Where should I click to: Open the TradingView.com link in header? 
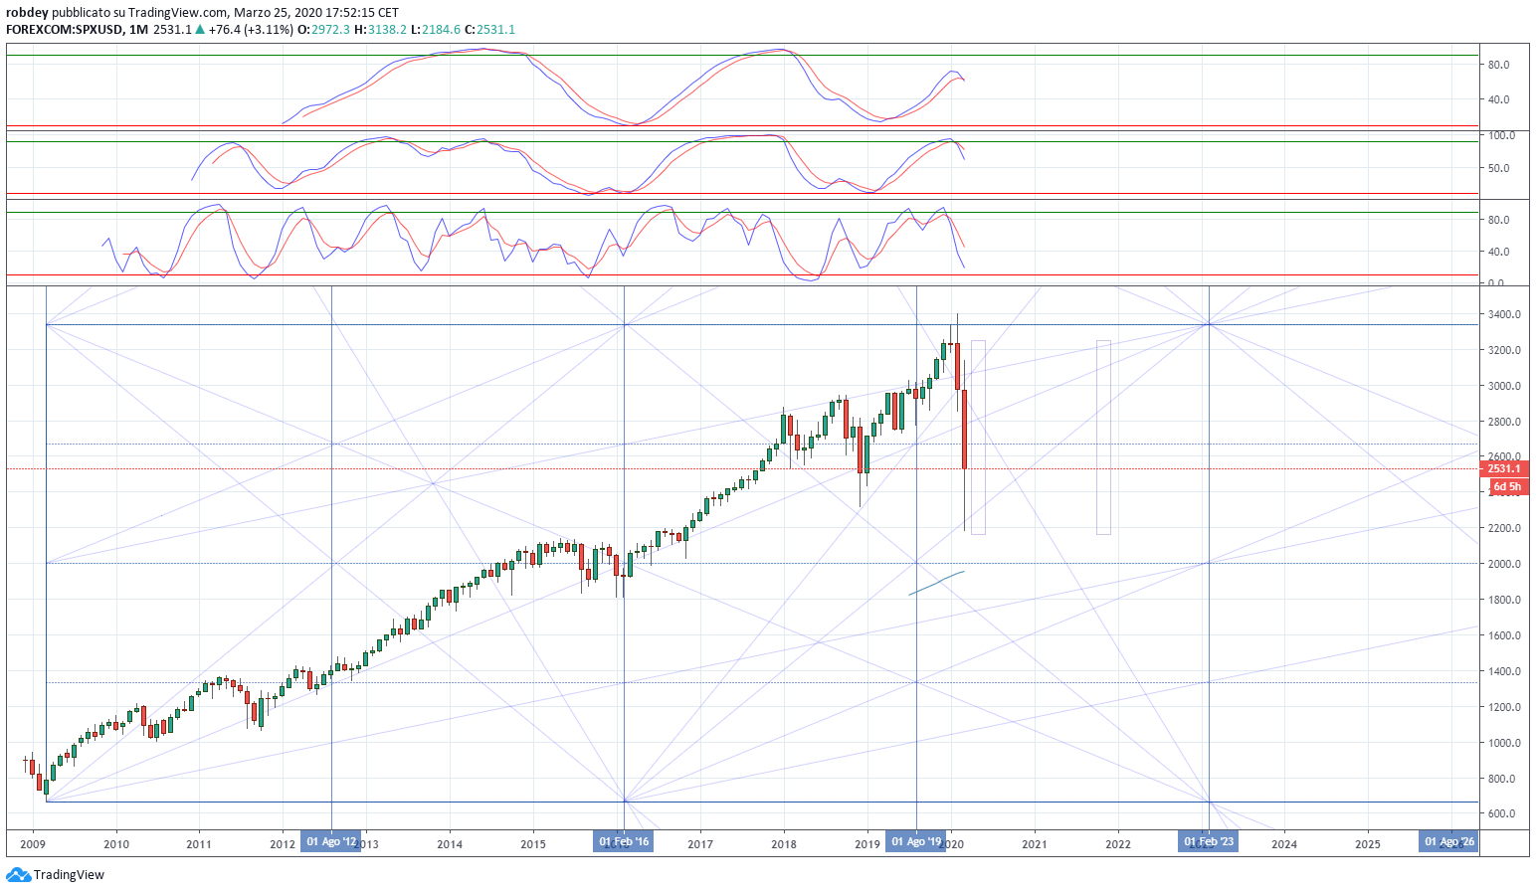[x=178, y=13]
